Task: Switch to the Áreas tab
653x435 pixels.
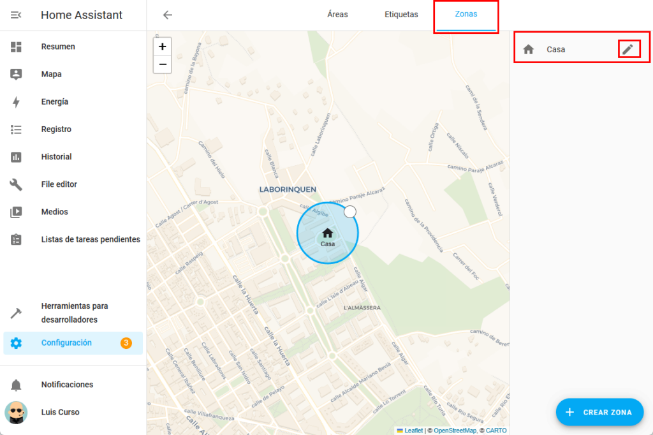Action: point(337,15)
